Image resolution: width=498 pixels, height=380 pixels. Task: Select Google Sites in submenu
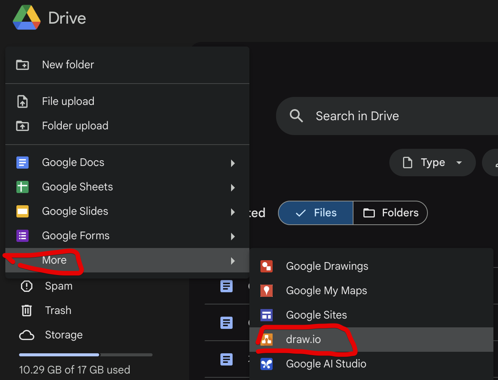click(x=371, y=315)
